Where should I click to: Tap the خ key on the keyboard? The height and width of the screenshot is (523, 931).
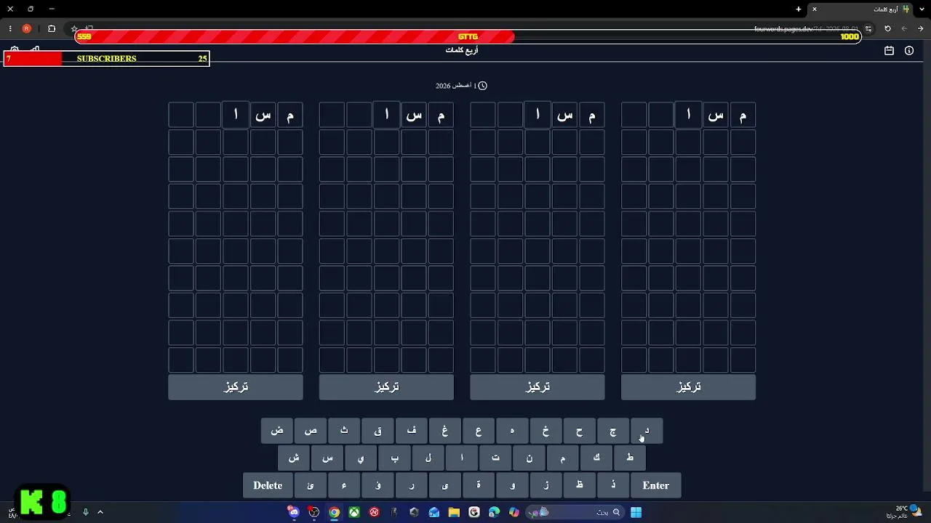pos(545,431)
